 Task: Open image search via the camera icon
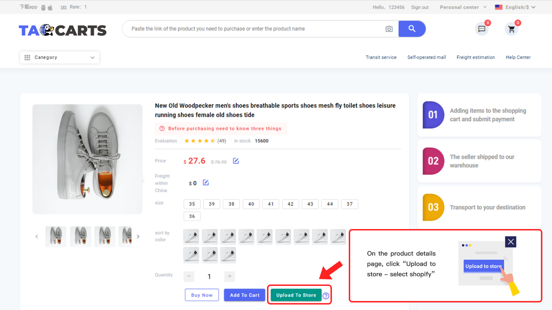point(389,29)
